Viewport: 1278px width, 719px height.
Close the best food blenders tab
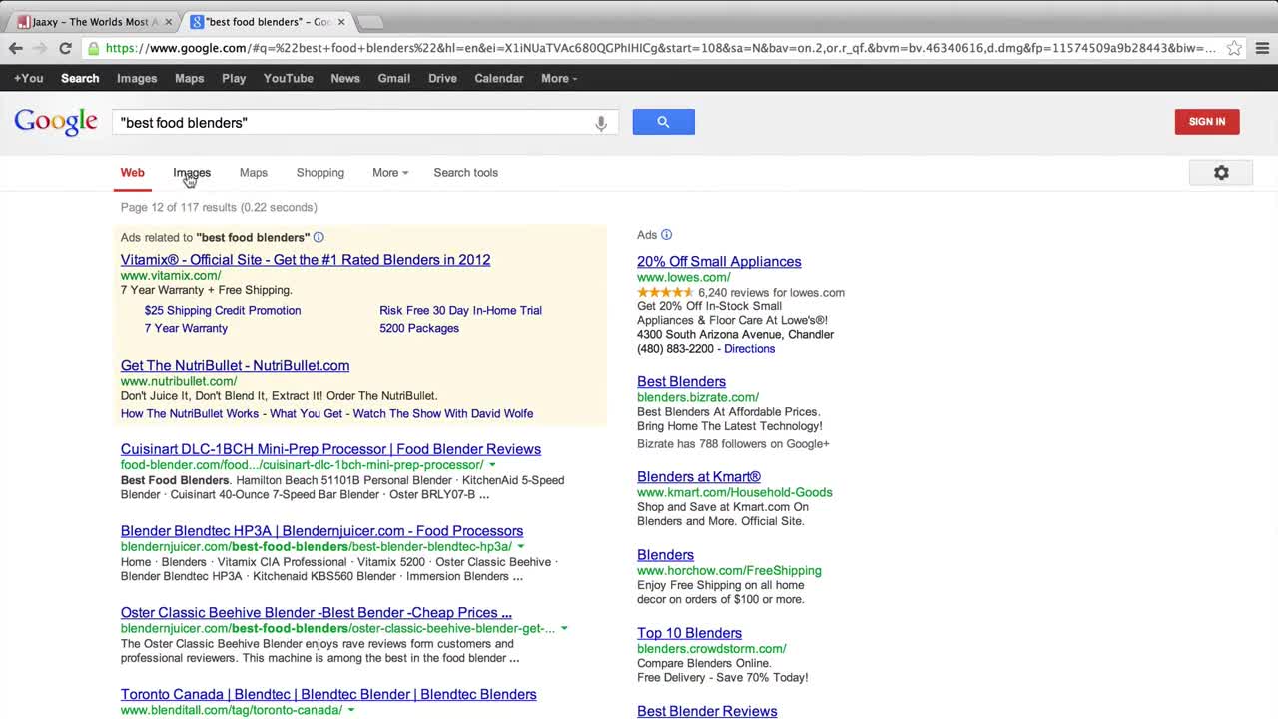(341, 22)
